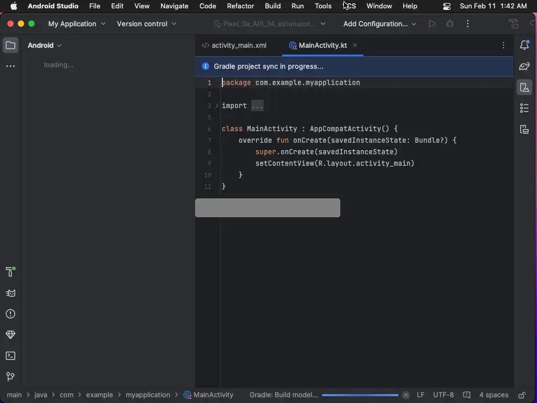Click the com breadcrumb

tap(67, 395)
